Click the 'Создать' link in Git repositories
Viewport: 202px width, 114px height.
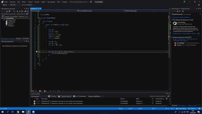coord(175,39)
